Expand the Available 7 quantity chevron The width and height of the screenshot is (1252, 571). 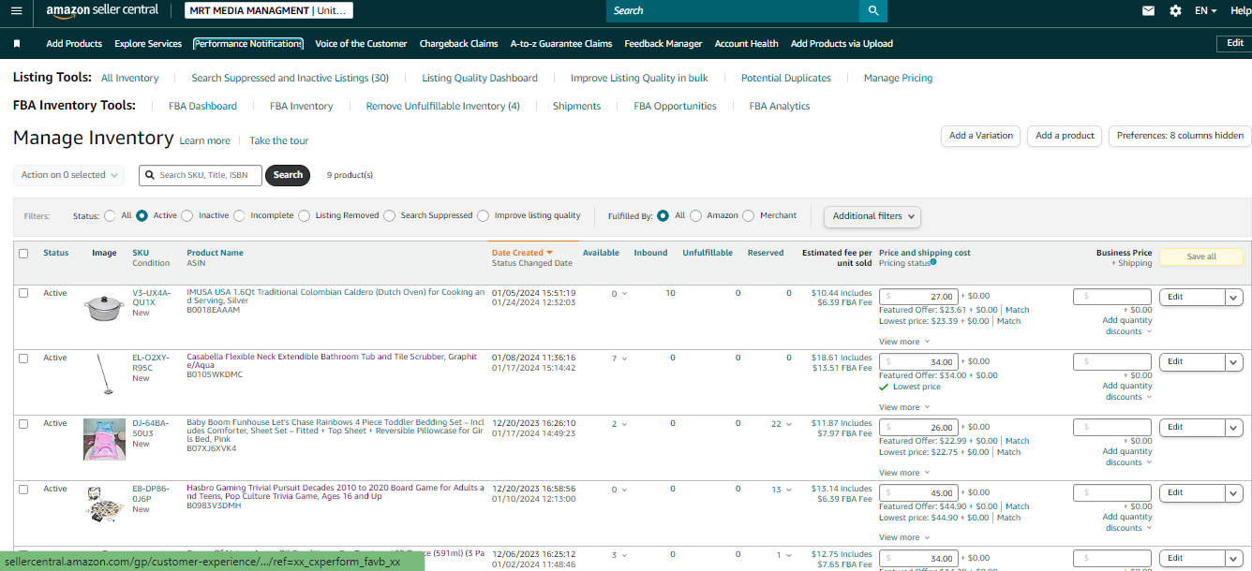click(625, 359)
